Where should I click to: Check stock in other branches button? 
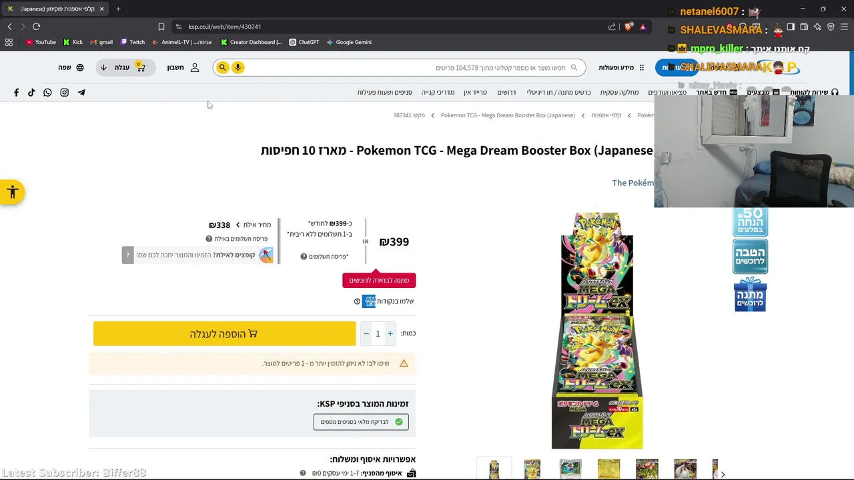click(x=361, y=422)
